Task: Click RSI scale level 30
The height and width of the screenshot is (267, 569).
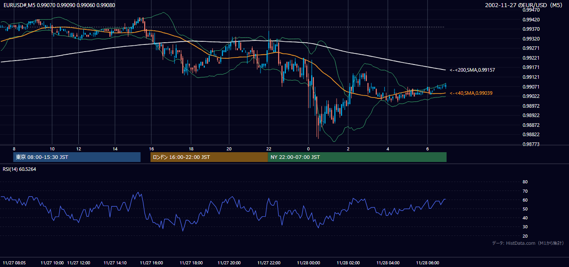Action: pyautogui.click(x=525, y=227)
